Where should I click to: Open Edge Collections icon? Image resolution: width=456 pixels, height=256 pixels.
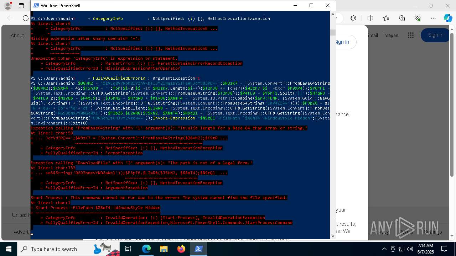pos(402,18)
